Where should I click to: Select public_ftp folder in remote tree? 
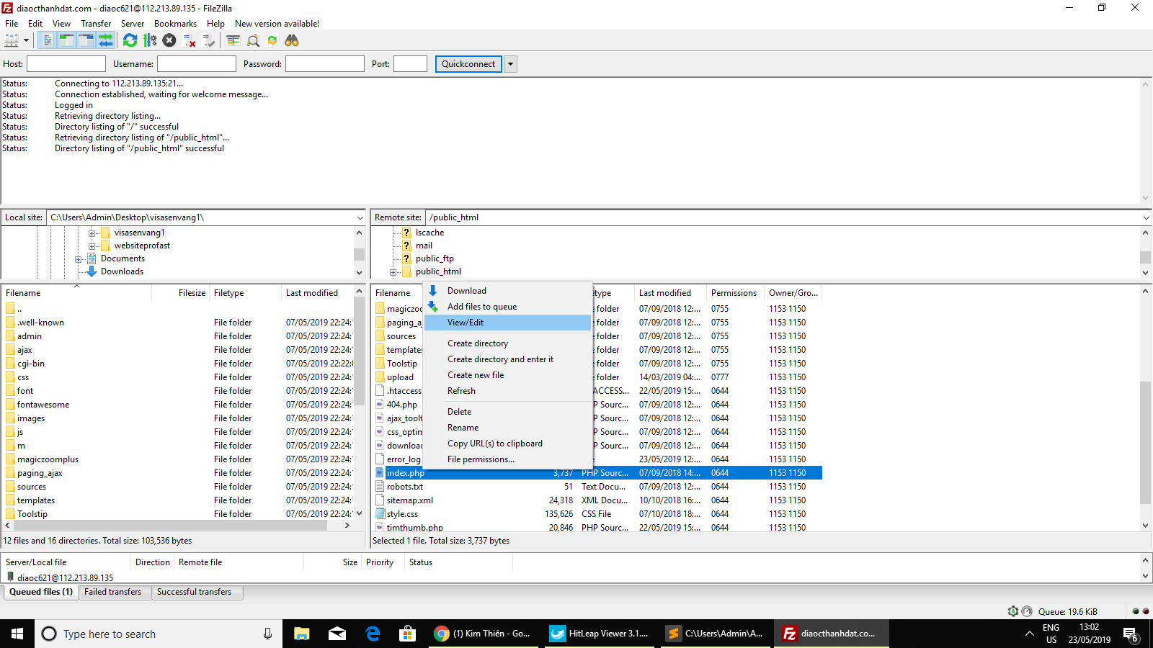(435, 258)
